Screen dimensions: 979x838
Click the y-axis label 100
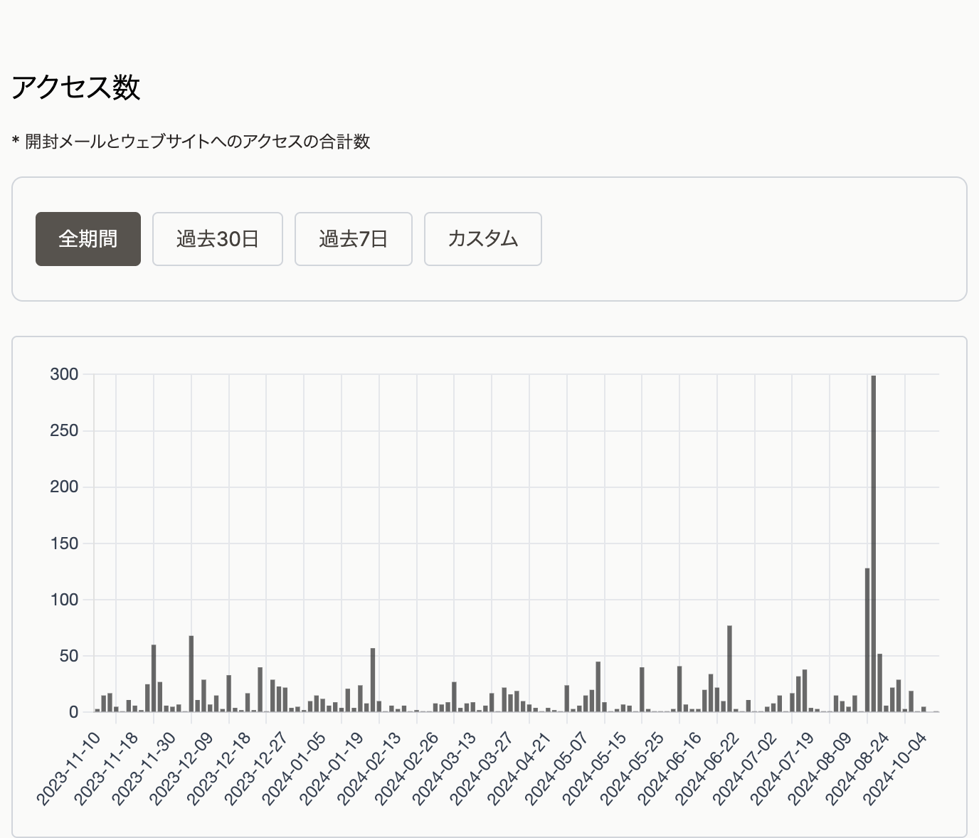point(64,600)
